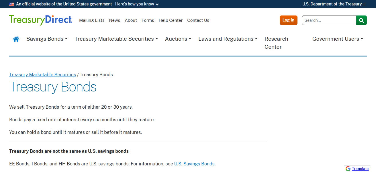
Task: Open the Here's how you know chevron
Action: [156, 4]
